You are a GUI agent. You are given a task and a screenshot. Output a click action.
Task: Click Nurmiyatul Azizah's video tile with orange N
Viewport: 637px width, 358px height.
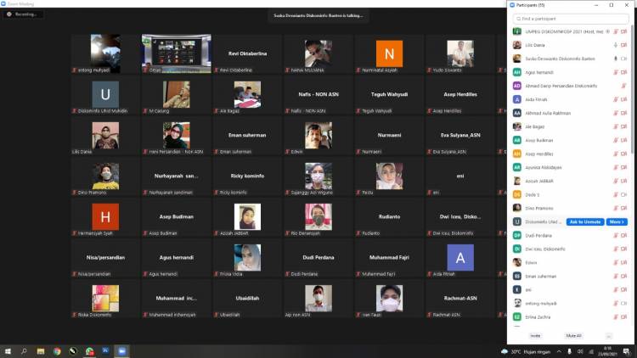coord(389,53)
